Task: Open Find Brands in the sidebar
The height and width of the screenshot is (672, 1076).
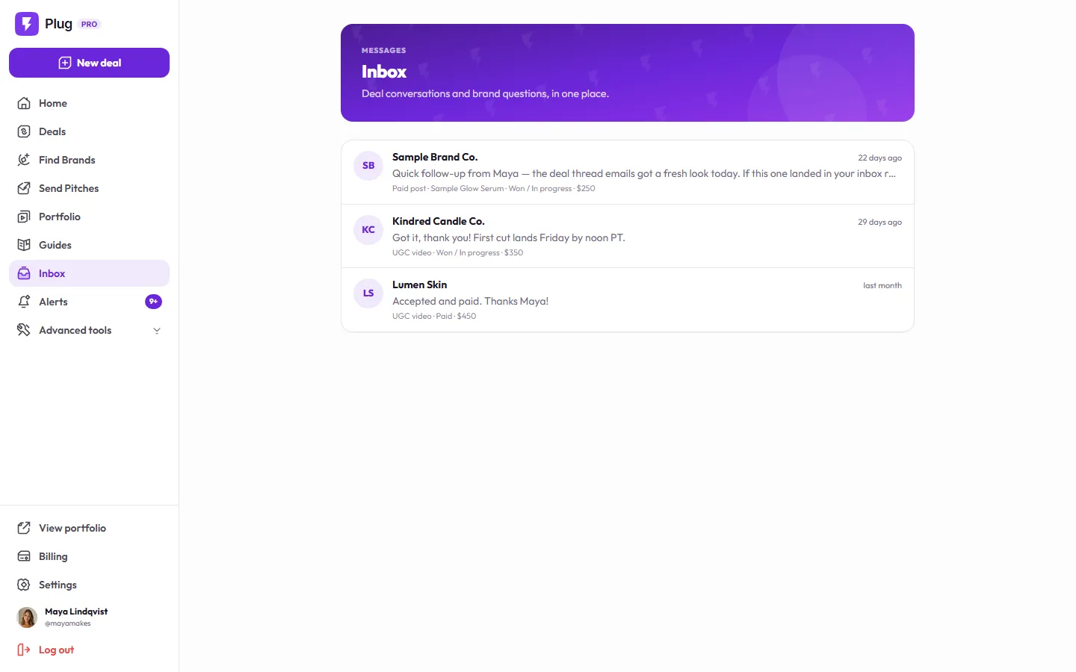Action: pos(90,160)
